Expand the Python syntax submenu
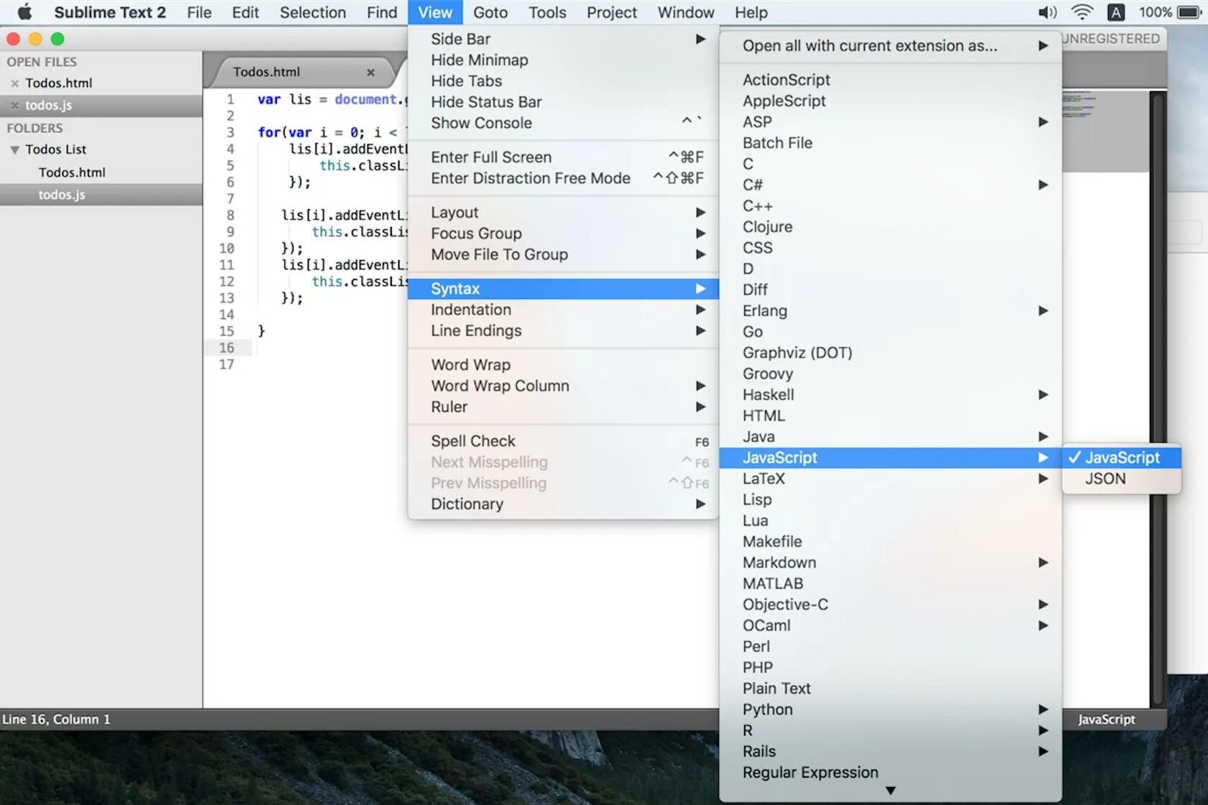This screenshot has height=805, width=1208. [x=890, y=709]
